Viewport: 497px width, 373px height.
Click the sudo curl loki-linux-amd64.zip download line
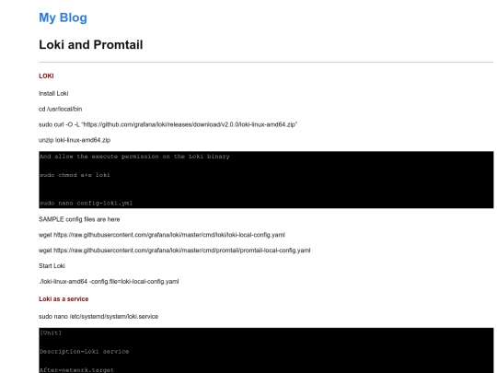coord(168,124)
